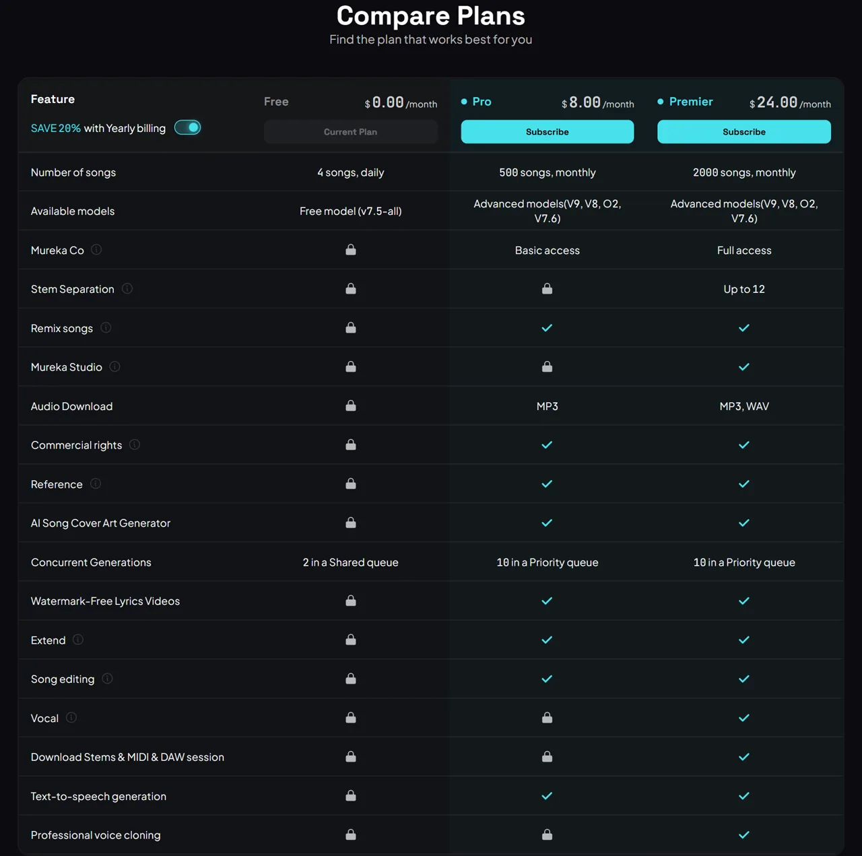862x856 pixels.
Task: Click the Premier plan name heading
Action: (x=691, y=102)
